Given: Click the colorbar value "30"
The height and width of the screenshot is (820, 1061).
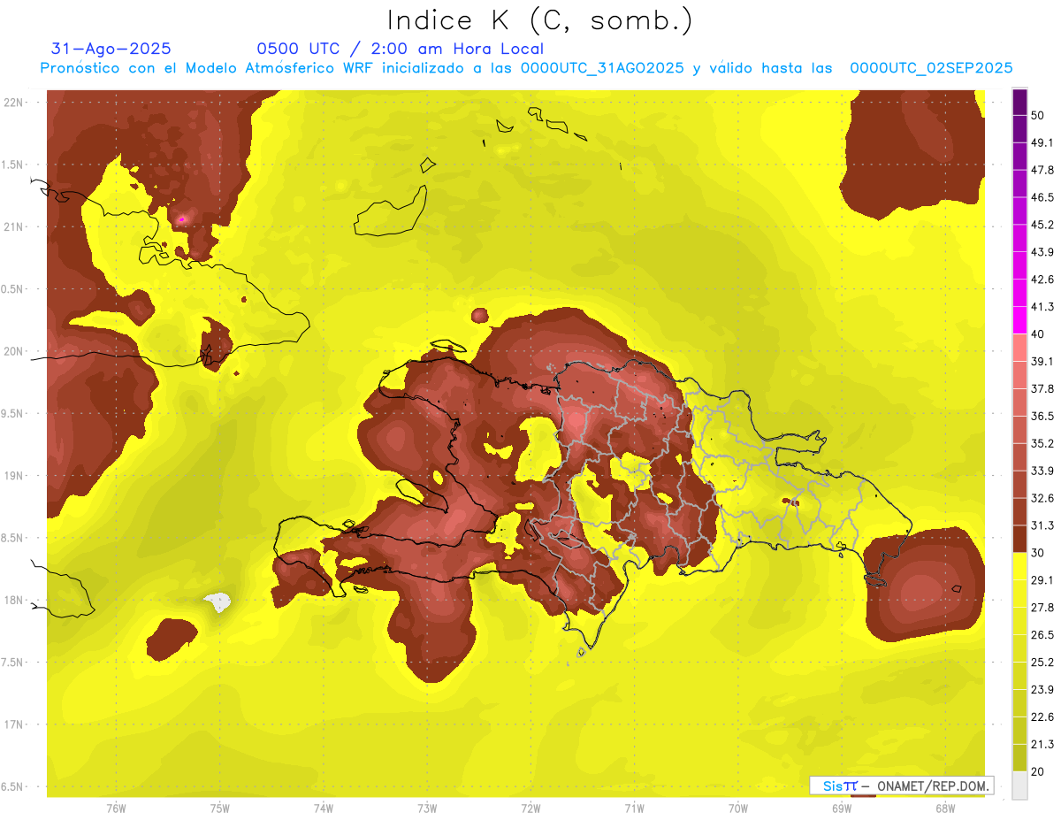Looking at the screenshot, I should click(1038, 552).
